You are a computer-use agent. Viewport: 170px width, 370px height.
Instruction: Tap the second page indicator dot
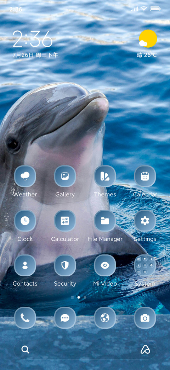(x=85, y=297)
